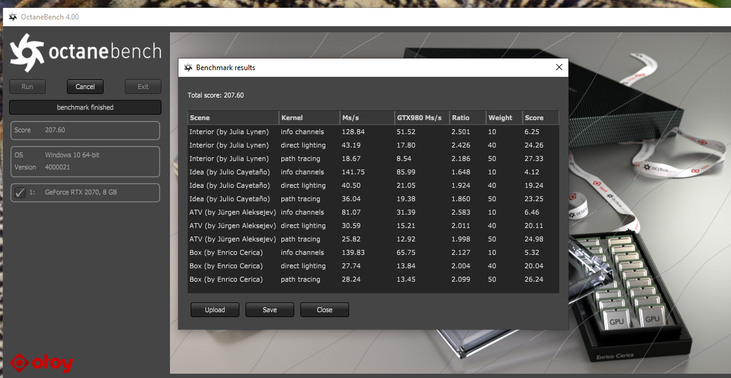Click the 65.75 GTX980 Ms/s value
Screen dimensions: 731x378
[x=406, y=252]
